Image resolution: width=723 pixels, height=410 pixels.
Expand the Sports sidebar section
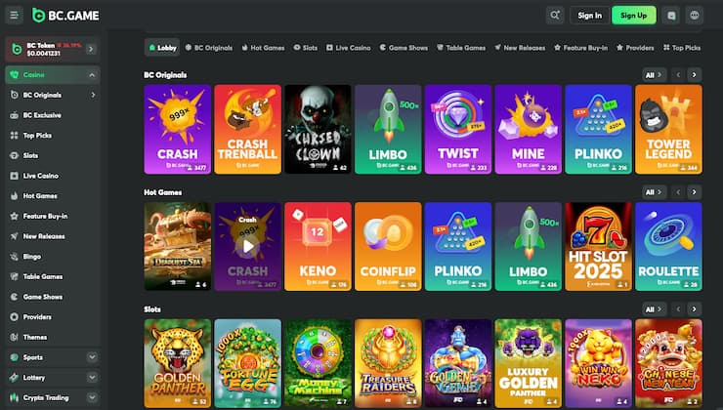click(x=92, y=357)
